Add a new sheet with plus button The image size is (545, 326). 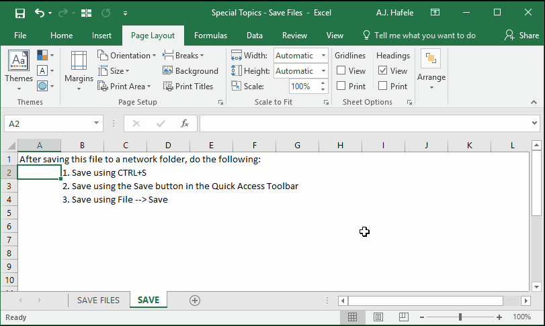pos(195,301)
